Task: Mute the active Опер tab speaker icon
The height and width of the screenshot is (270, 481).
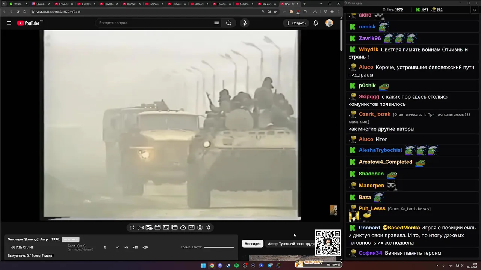Action: coord(293,4)
